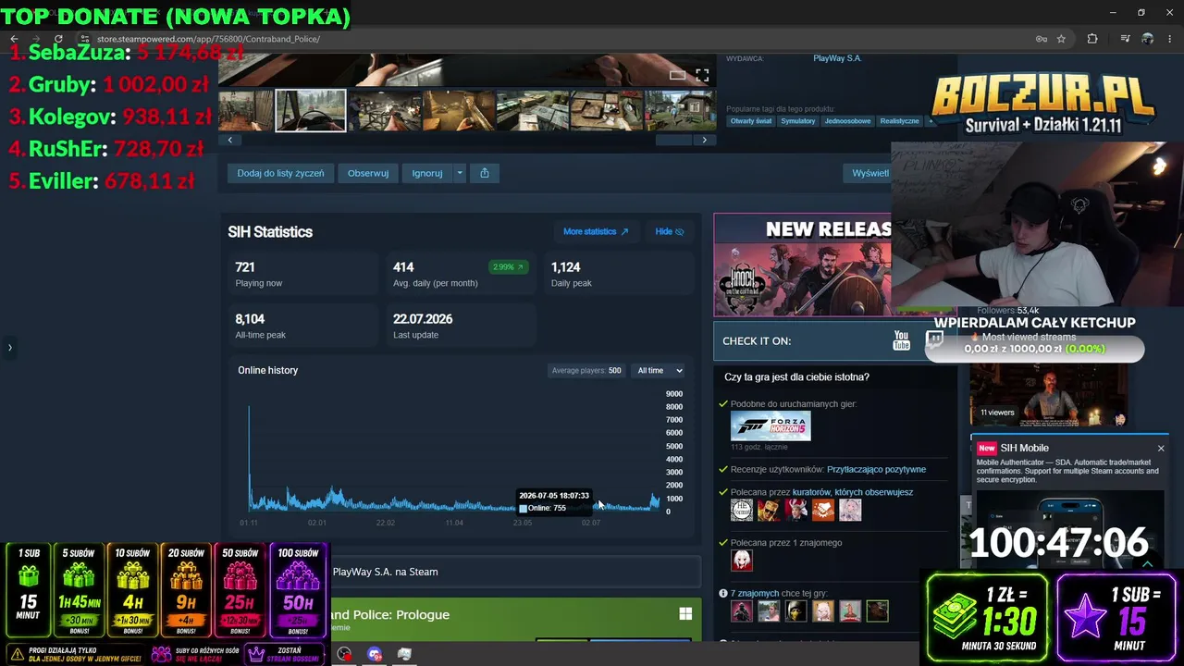Click the SIH Mobile notification title
The width and height of the screenshot is (1184, 666).
click(x=1024, y=449)
